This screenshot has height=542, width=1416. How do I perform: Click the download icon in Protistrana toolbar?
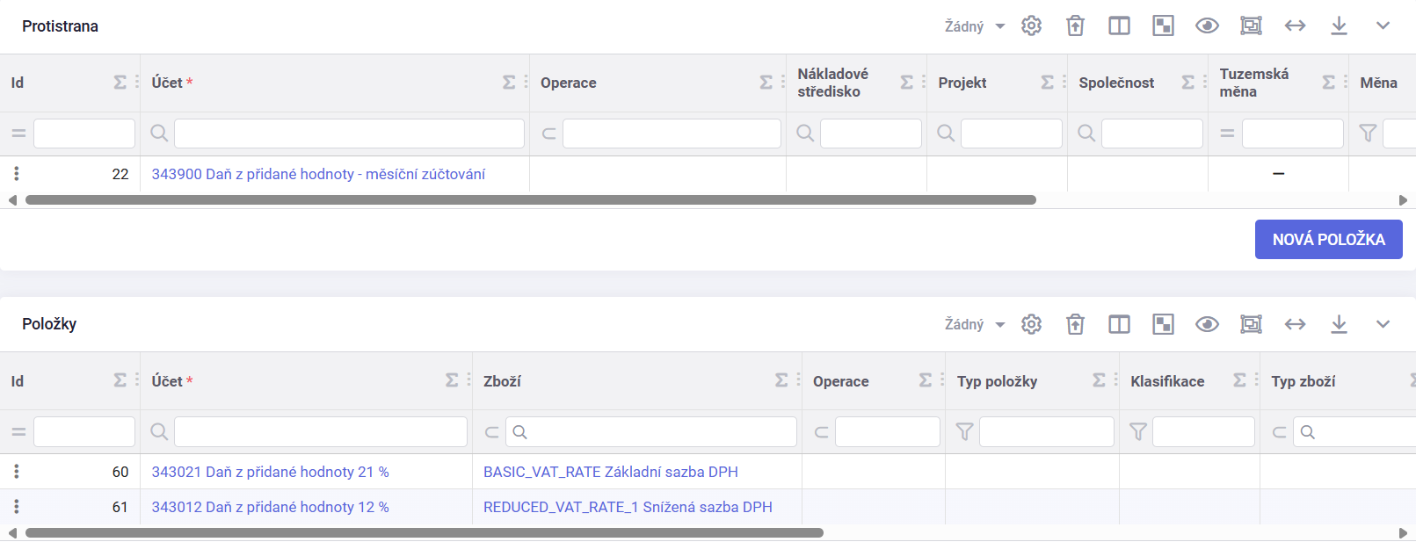(1339, 26)
